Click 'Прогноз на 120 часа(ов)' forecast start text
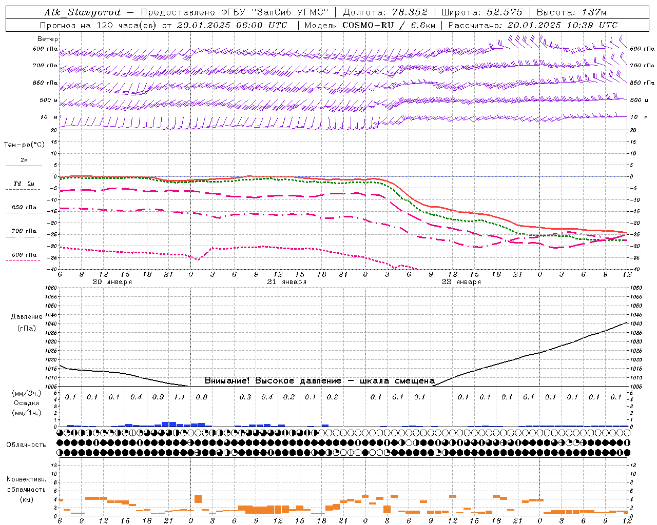This screenshot has width=657, height=525. (99, 25)
